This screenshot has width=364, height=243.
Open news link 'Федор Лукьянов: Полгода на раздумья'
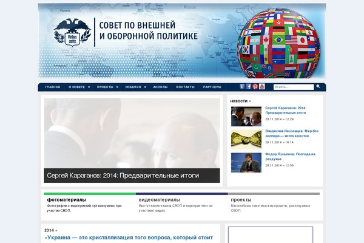290,156
